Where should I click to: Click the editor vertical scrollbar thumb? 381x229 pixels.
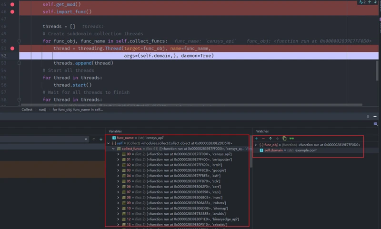pos(377,70)
